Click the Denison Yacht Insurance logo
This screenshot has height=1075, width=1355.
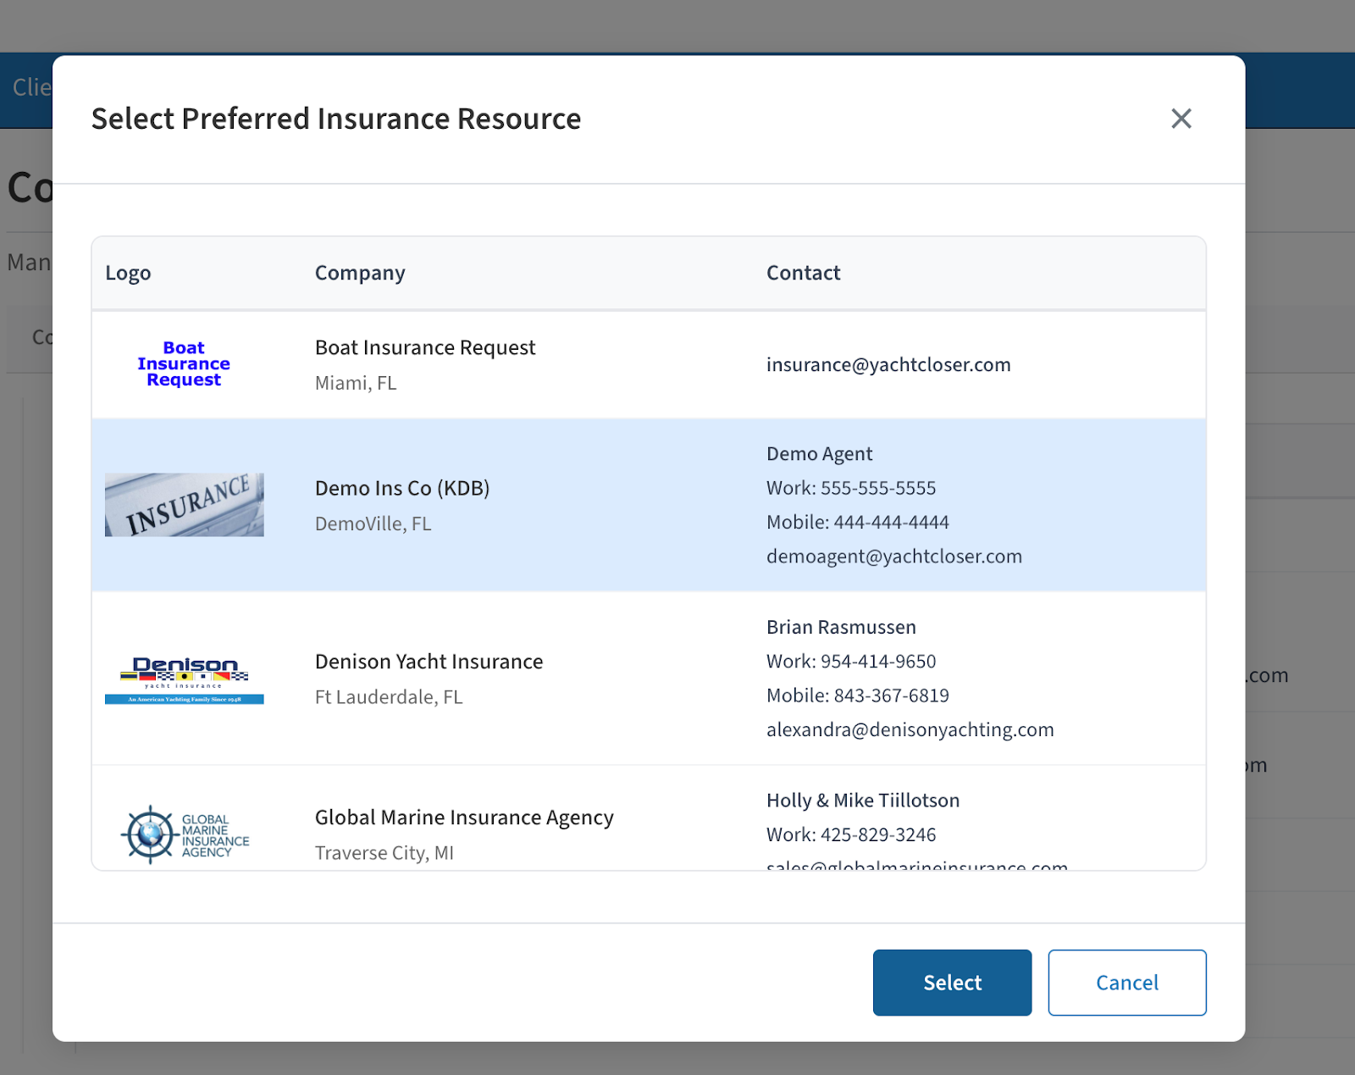[x=185, y=679]
